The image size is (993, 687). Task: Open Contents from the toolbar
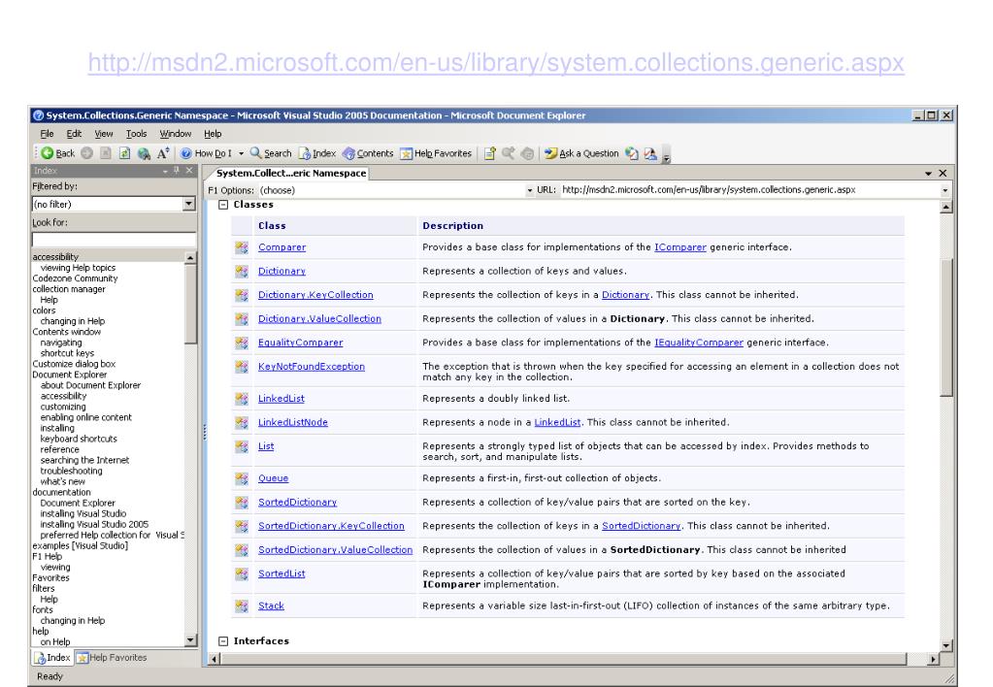pyautogui.click(x=368, y=153)
